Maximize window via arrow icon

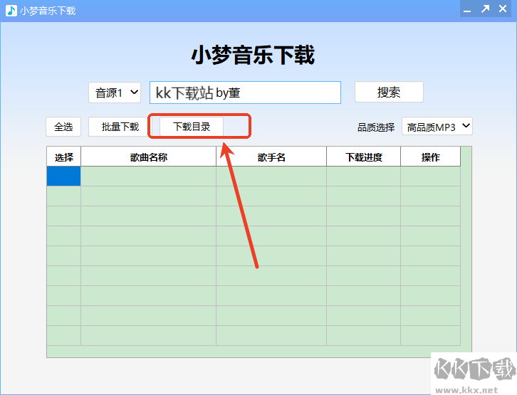coord(485,9)
